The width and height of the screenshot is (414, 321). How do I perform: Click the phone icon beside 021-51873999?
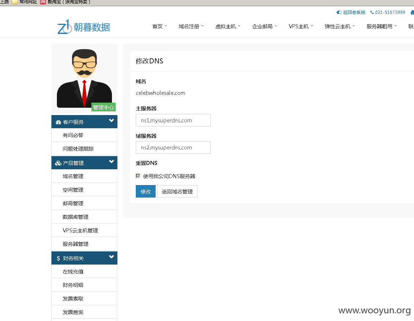point(372,12)
